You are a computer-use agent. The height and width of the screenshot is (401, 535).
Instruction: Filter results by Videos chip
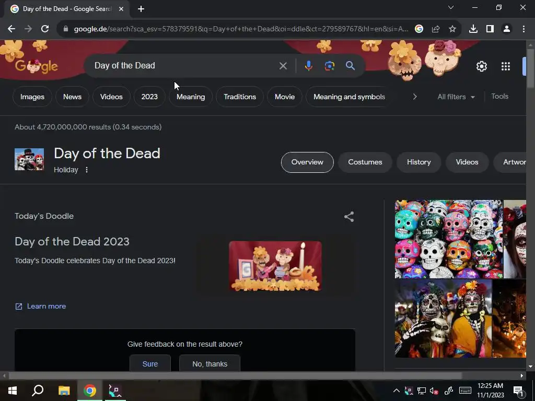pos(111,97)
